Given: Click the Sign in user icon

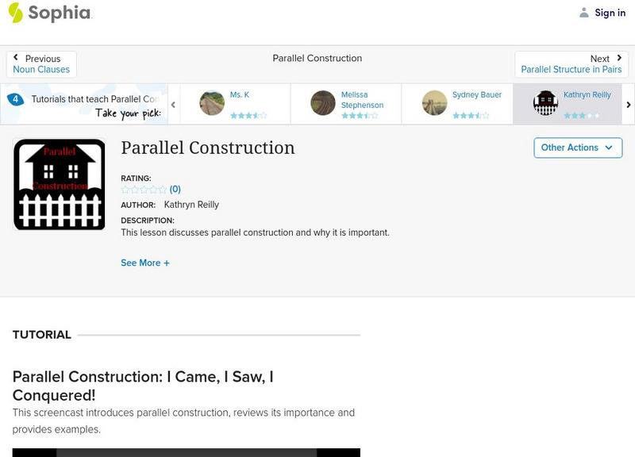Looking at the screenshot, I should click(x=584, y=13).
